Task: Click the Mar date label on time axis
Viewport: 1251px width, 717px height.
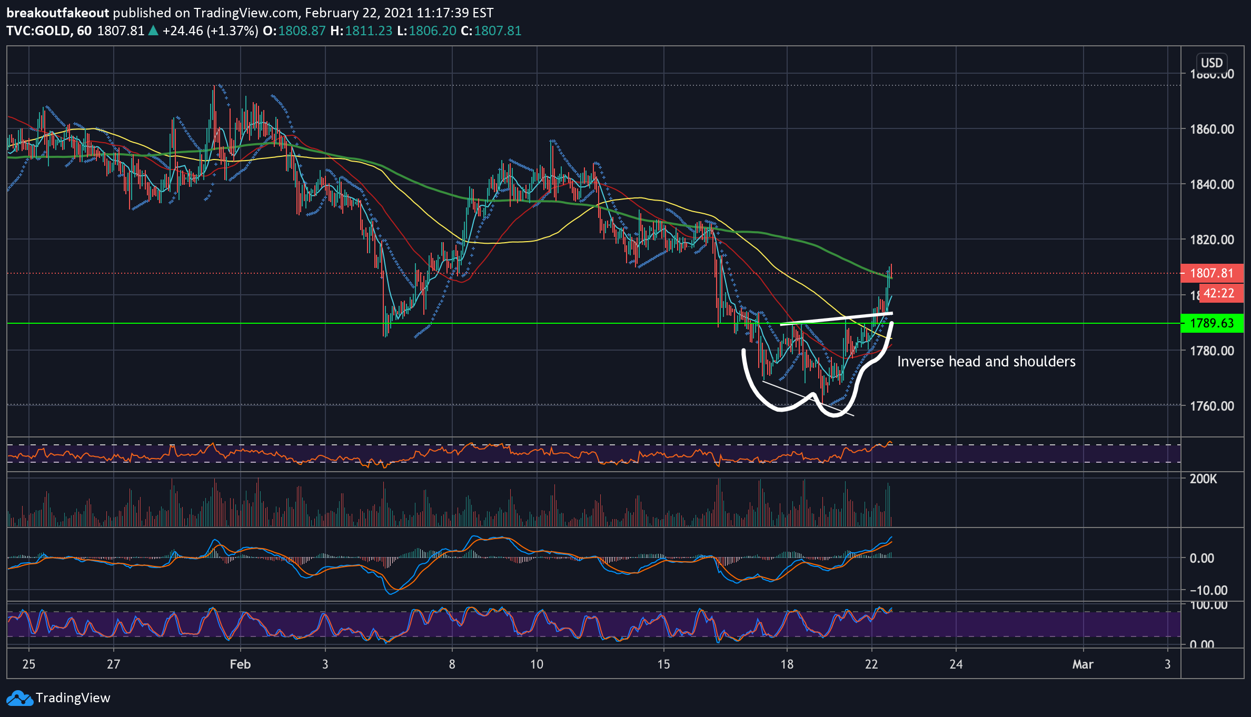Action: 1083,664
